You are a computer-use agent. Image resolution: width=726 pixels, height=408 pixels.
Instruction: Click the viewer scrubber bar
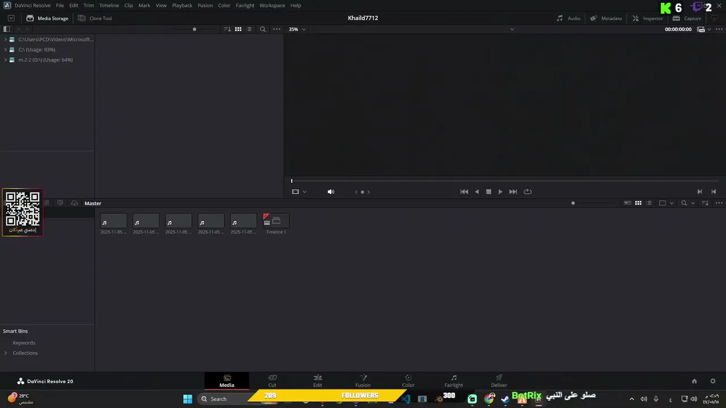(x=505, y=181)
